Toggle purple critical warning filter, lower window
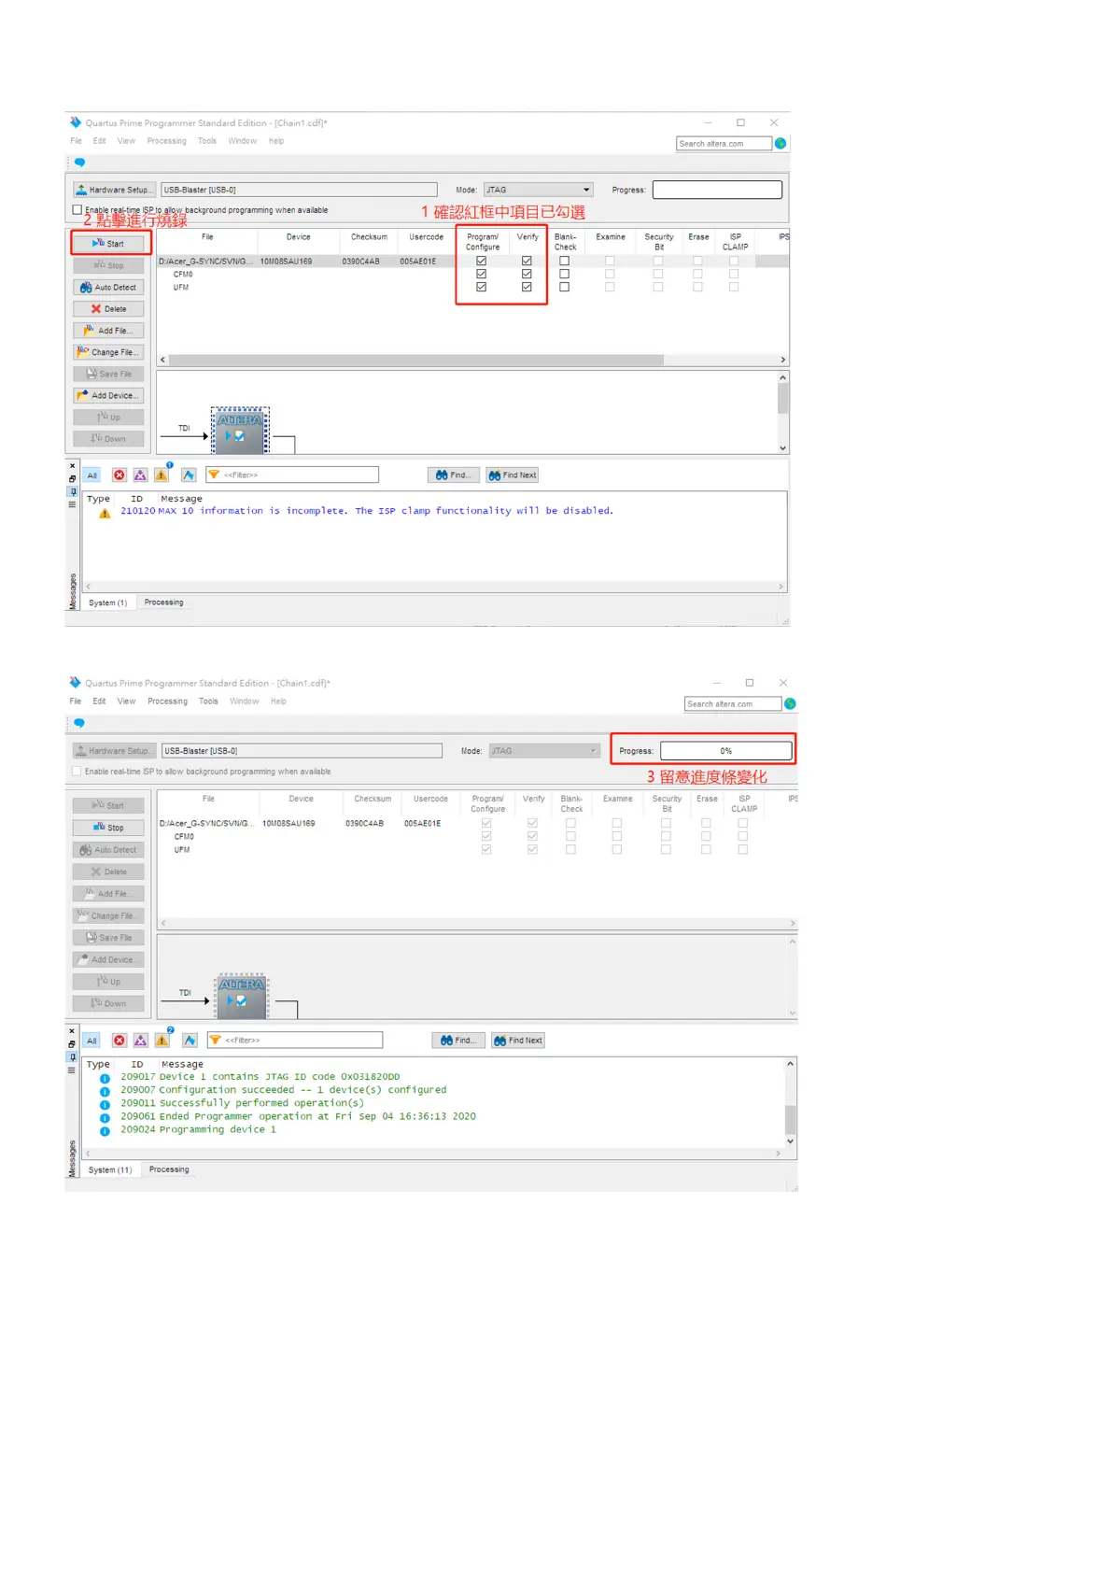 141,1041
